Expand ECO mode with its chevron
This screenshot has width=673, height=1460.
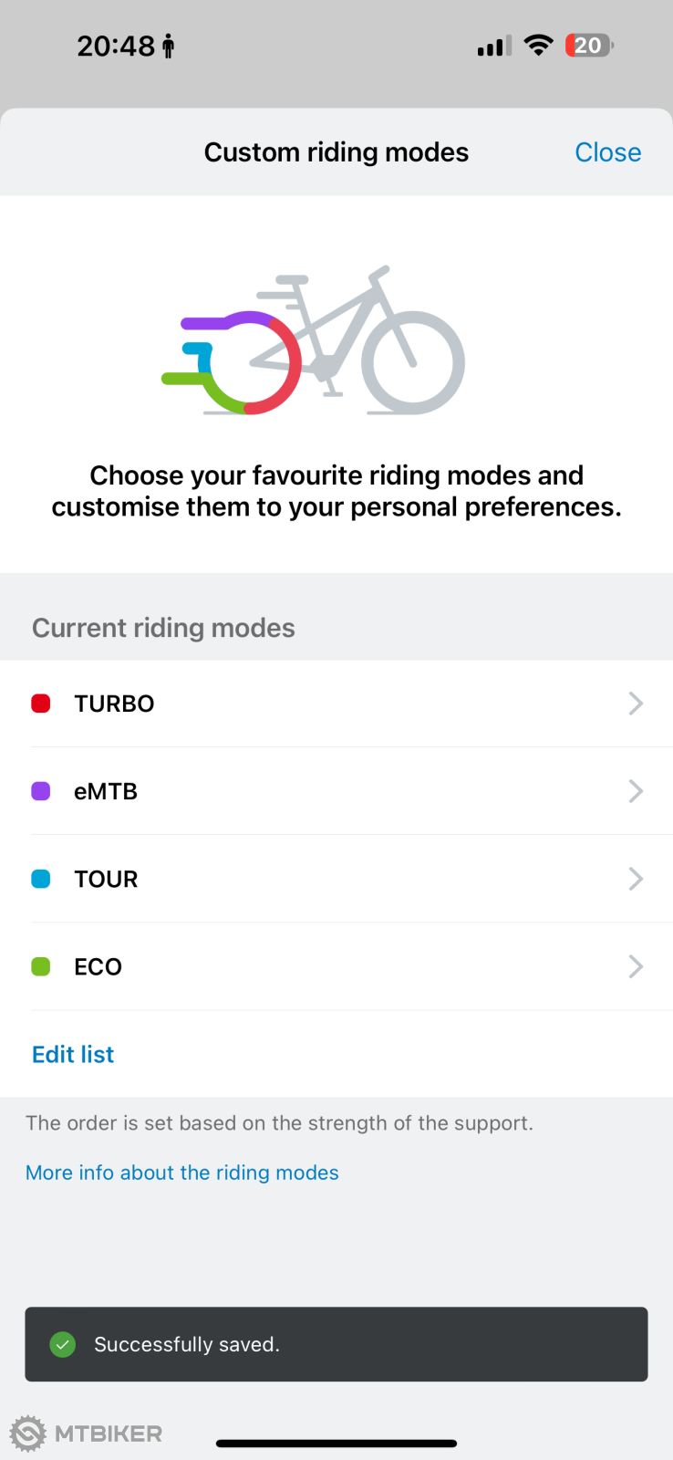(636, 966)
